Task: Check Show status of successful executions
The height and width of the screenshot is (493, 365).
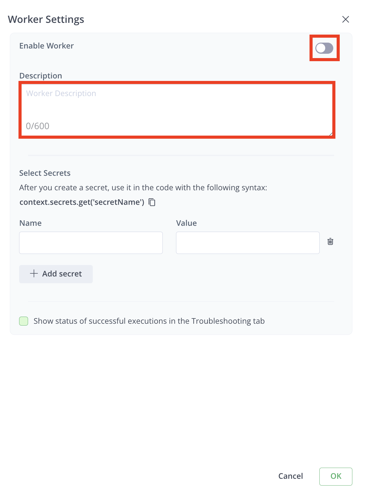Action: [x=23, y=321]
